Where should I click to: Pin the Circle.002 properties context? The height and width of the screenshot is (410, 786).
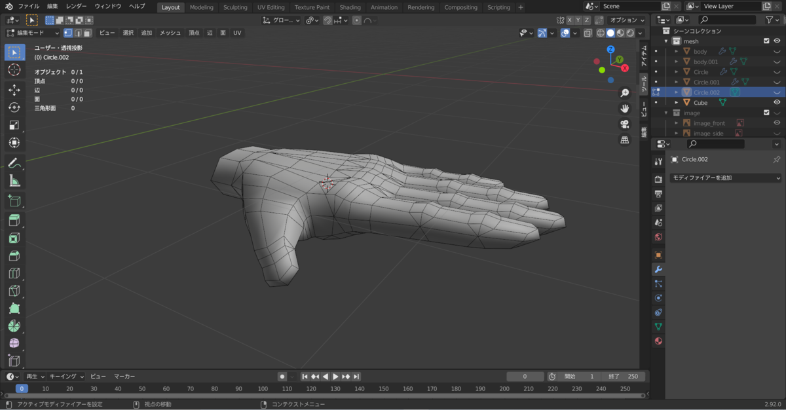tap(777, 159)
